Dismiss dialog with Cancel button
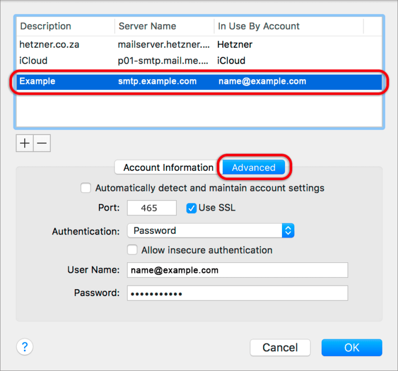 (280, 347)
